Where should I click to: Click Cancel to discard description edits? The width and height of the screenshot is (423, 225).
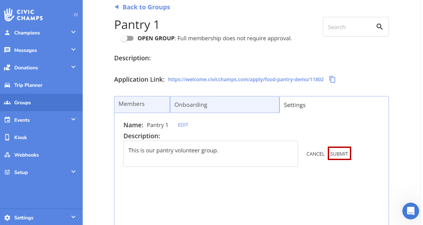coord(315,154)
